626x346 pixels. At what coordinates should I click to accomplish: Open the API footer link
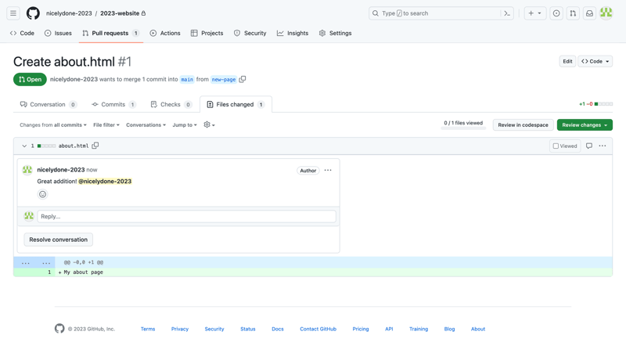click(389, 329)
